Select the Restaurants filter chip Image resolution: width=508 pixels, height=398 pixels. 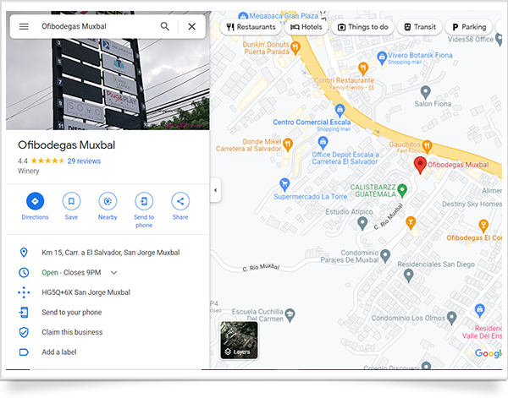pos(251,27)
